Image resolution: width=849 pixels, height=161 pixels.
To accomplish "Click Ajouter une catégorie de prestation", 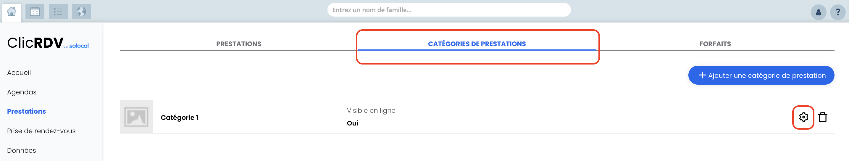I will pos(761,75).
